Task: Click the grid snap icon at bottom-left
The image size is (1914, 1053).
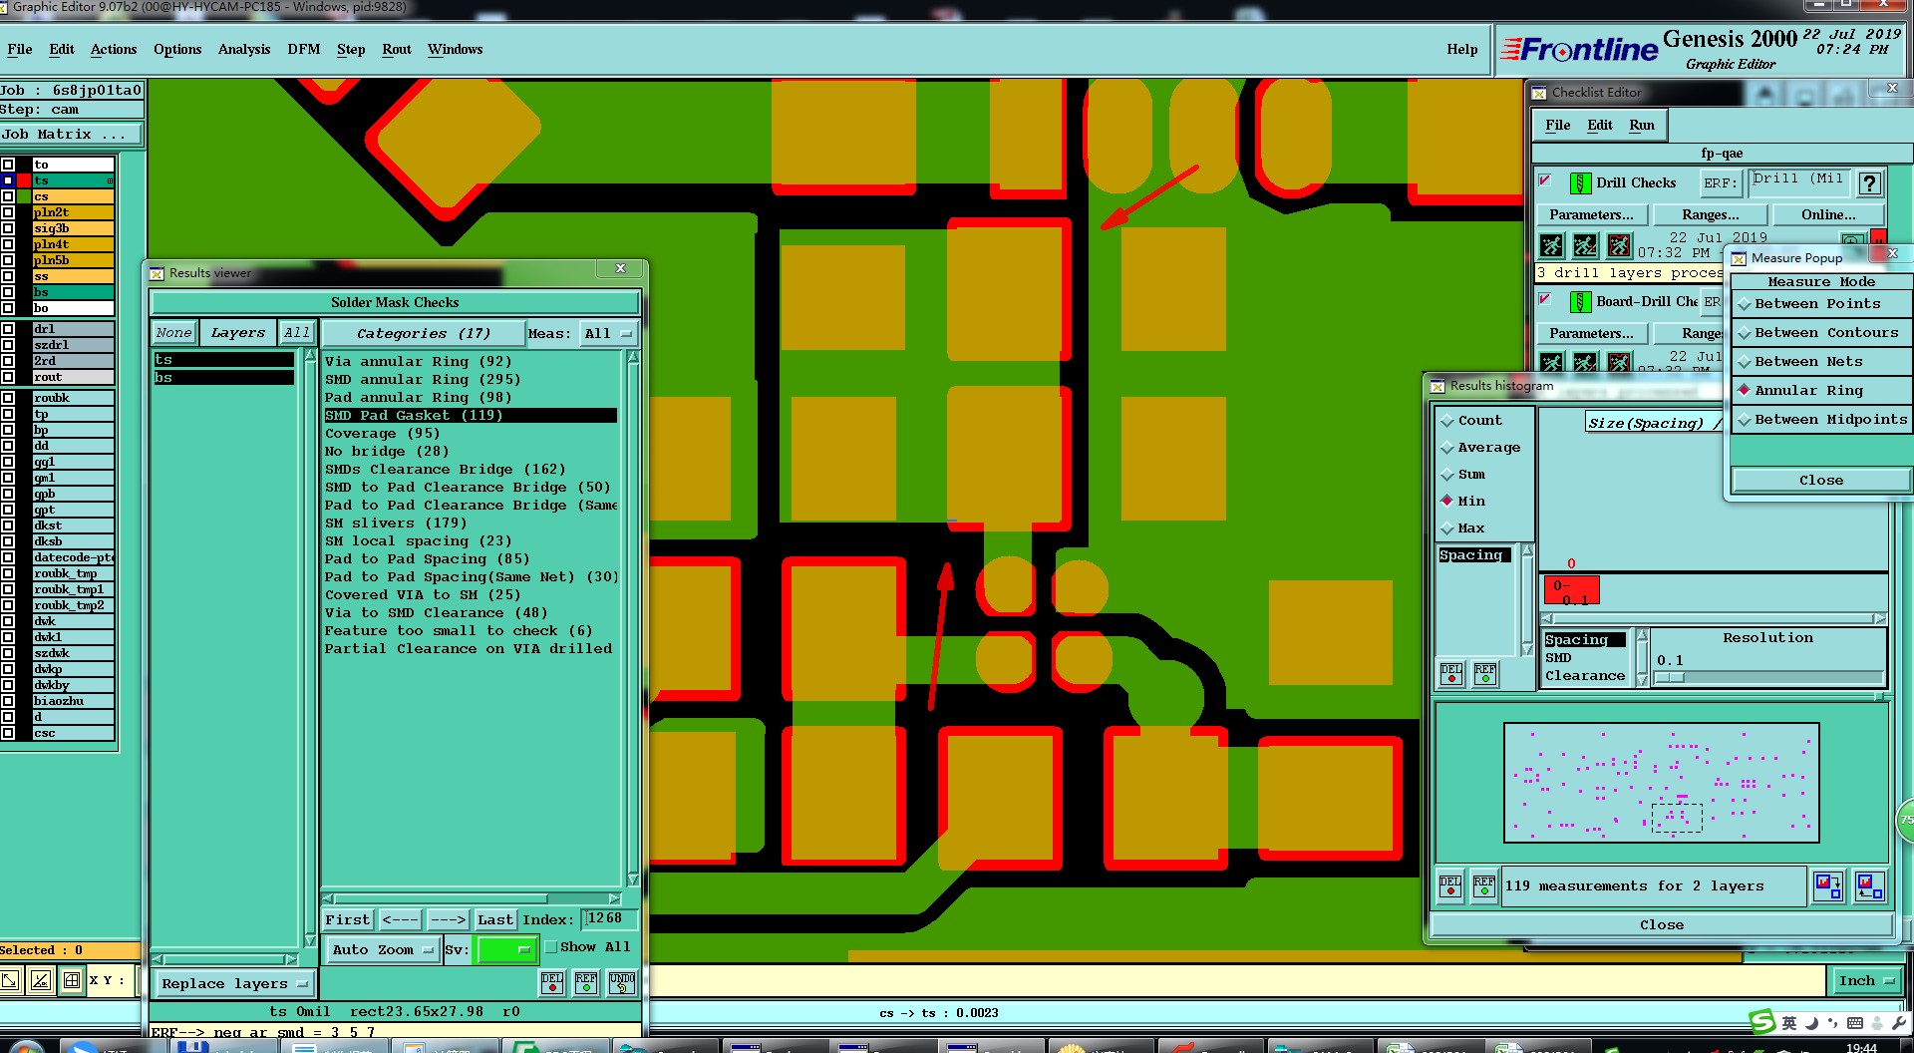Action: [x=72, y=980]
